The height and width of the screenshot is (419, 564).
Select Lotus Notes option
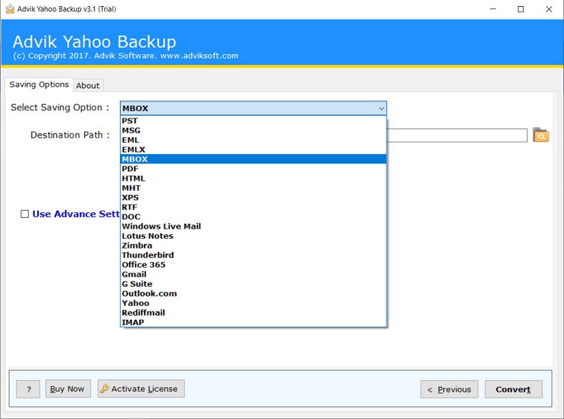(x=254, y=236)
